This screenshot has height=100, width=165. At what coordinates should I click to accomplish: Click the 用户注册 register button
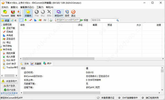click(10, 90)
